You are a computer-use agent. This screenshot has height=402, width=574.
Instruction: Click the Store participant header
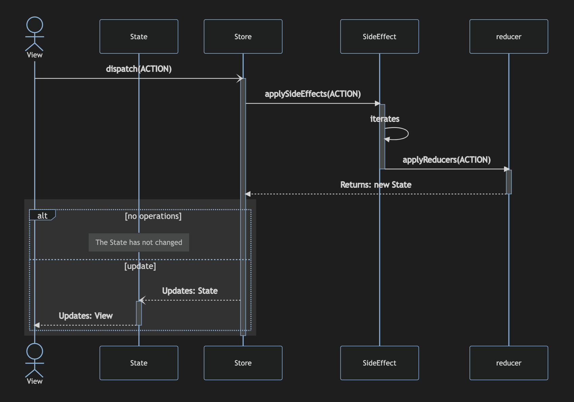tap(243, 36)
